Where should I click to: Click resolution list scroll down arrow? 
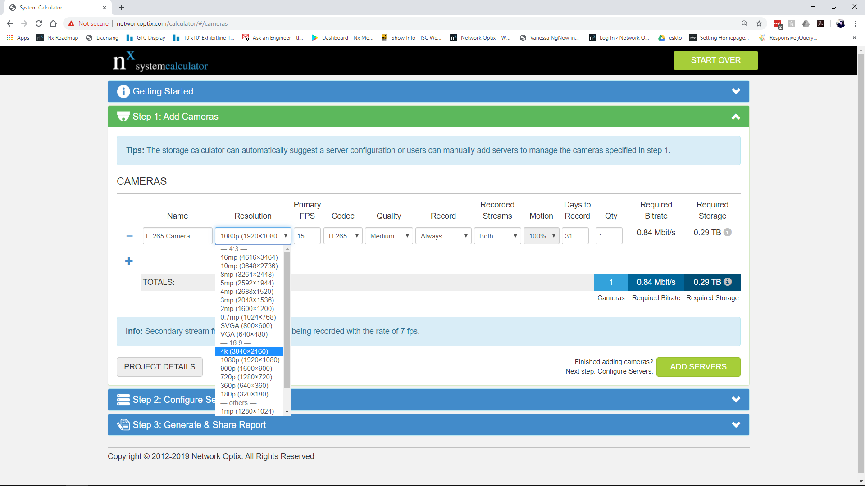tap(287, 412)
